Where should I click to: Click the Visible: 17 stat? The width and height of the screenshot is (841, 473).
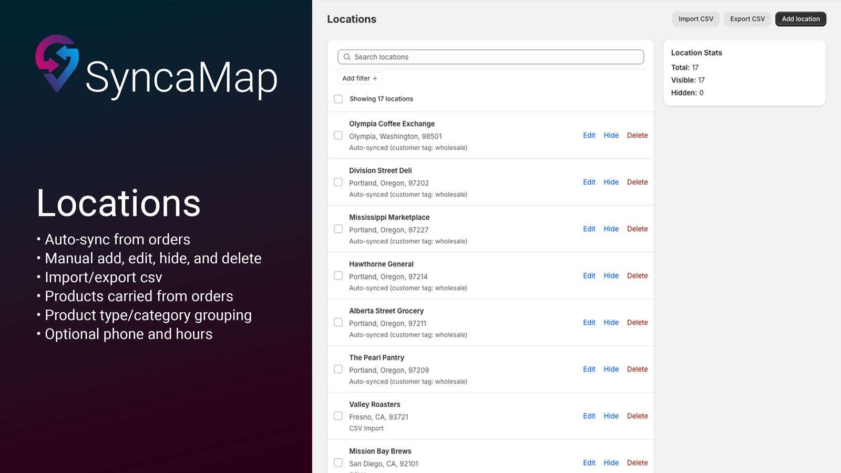tap(688, 80)
